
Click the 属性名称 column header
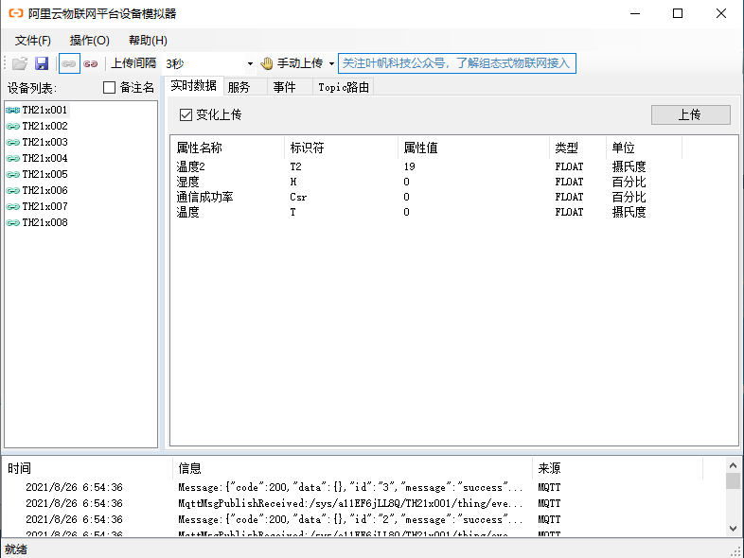click(227, 148)
